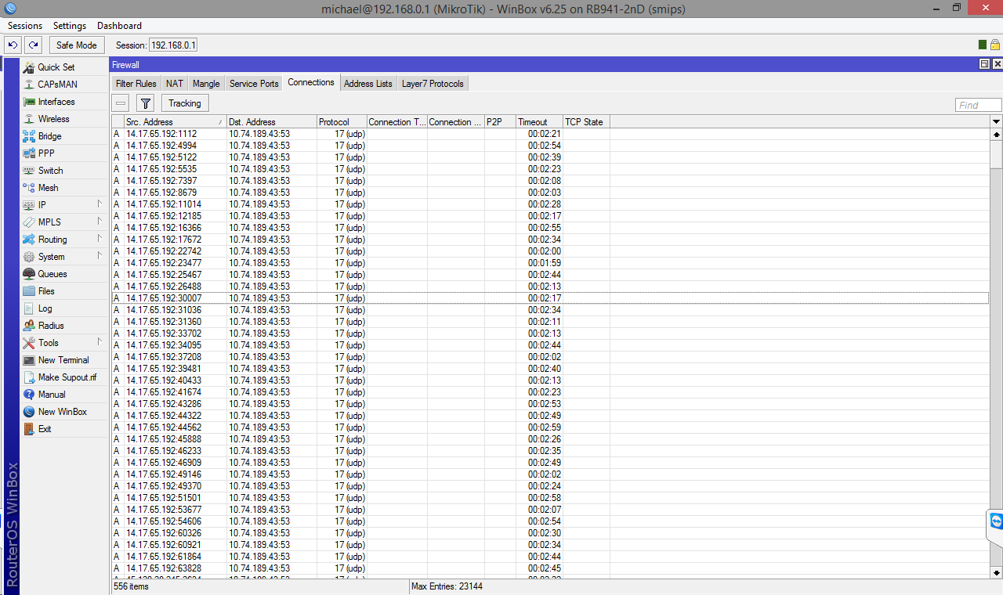The image size is (1003, 595).
Task: Click in the Find search field
Action: pos(978,105)
